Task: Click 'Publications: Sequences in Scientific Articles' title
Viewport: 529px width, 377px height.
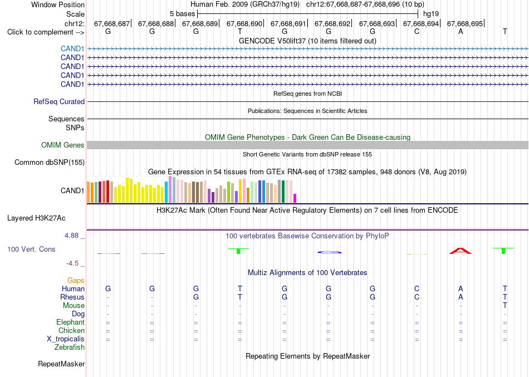Action: point(307,111)
